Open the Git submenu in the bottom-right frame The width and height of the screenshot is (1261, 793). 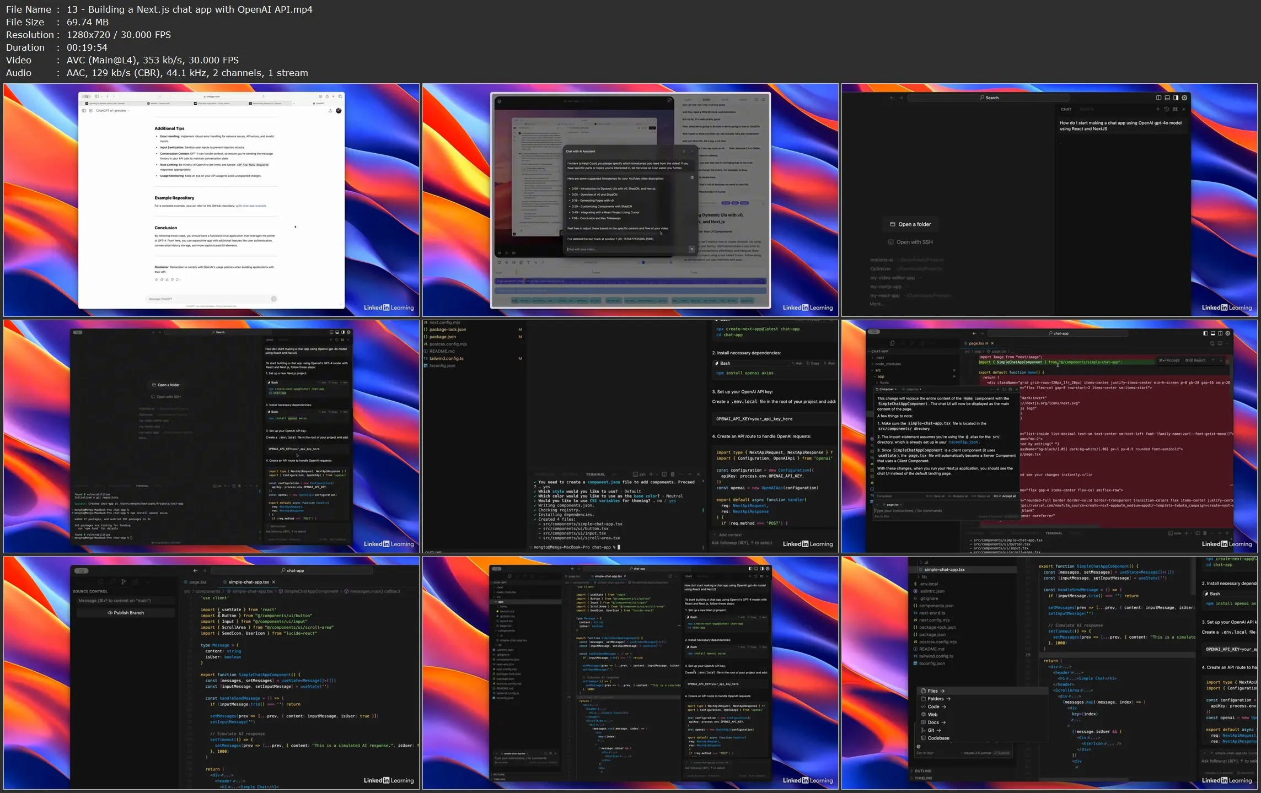point(931,730)
